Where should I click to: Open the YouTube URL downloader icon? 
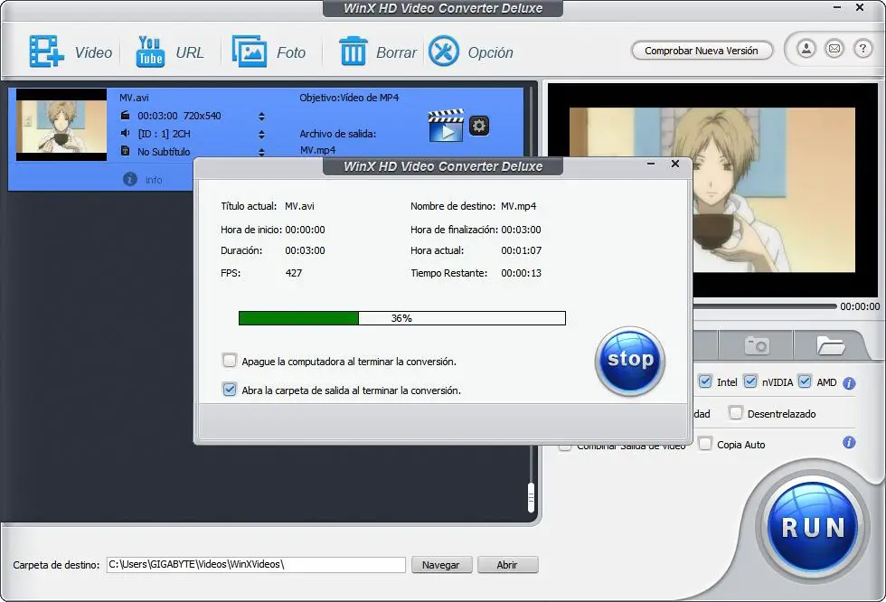[x=150, y=52]
